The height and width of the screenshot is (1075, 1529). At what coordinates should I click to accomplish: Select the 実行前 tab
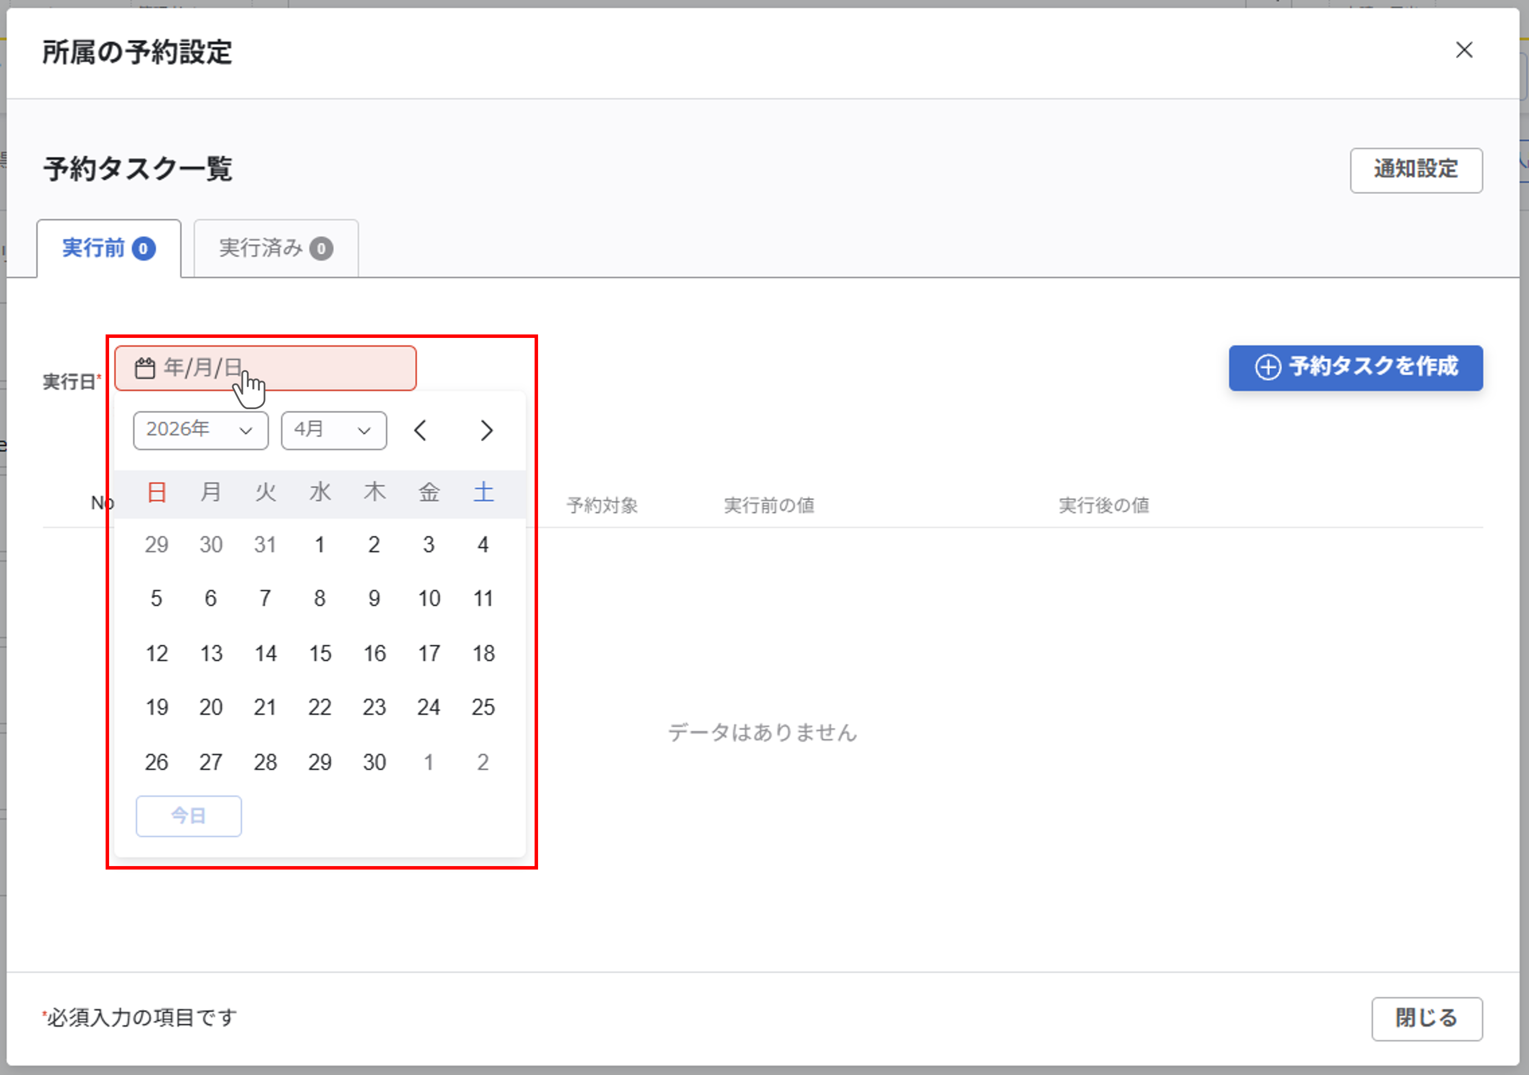pos(109,248)
